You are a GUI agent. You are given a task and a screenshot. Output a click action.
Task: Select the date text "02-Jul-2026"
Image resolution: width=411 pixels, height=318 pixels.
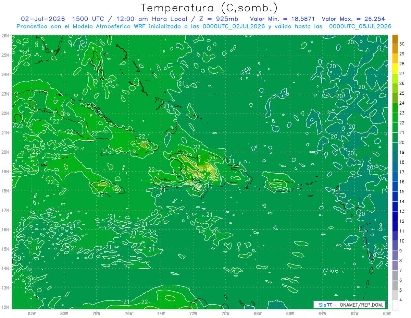click(43, 19)
